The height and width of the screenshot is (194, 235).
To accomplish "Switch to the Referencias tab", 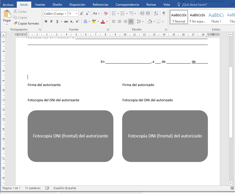I will click(100, 5).
